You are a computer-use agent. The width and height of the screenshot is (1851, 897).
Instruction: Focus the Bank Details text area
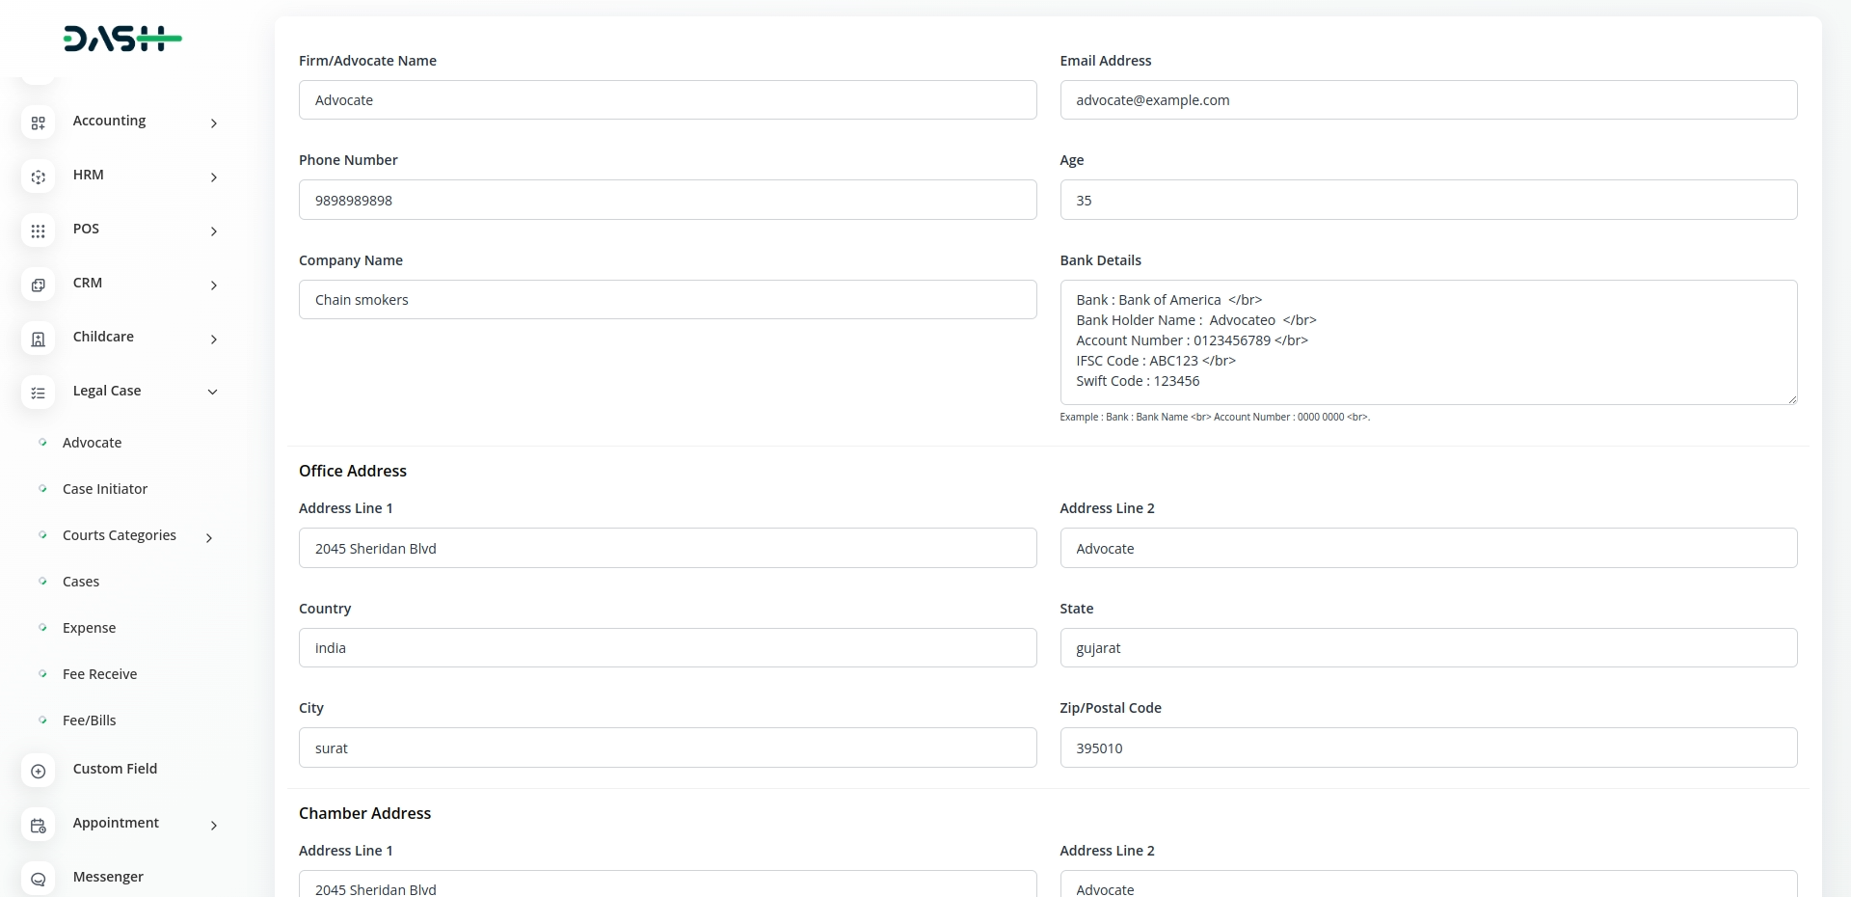tap(1428, 341)
